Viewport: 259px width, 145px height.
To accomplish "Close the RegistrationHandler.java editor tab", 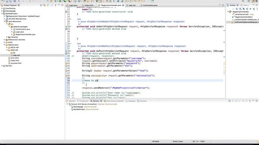I will 123,5.
